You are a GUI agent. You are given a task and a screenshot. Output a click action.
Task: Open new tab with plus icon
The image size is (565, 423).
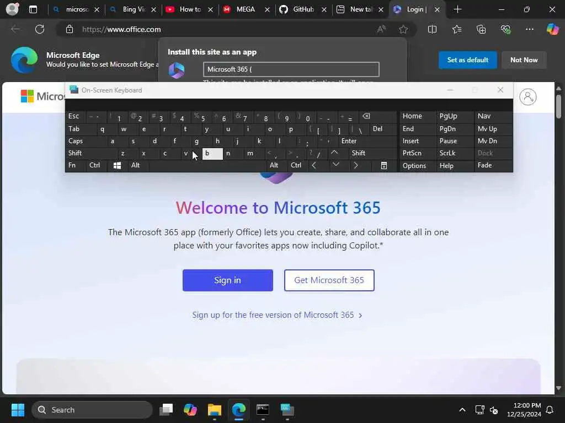coord(457,9)
